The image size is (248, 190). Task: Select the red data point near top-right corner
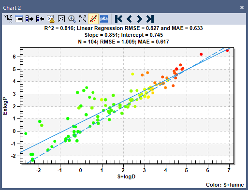coord(227,50)
